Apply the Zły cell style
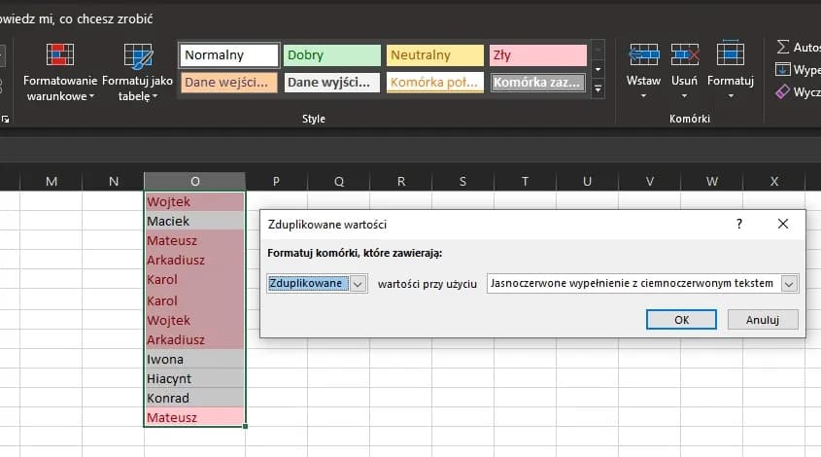Viewport: 821px width, 457px height. [x=537, y=55]
